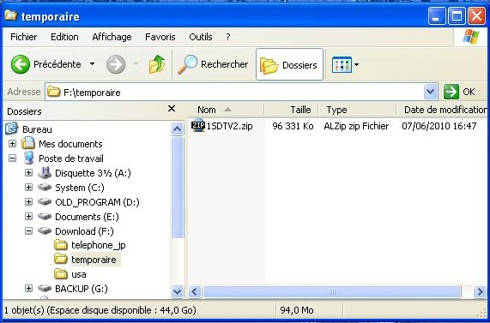Expand Mes documents node

[x=12, y=144]
